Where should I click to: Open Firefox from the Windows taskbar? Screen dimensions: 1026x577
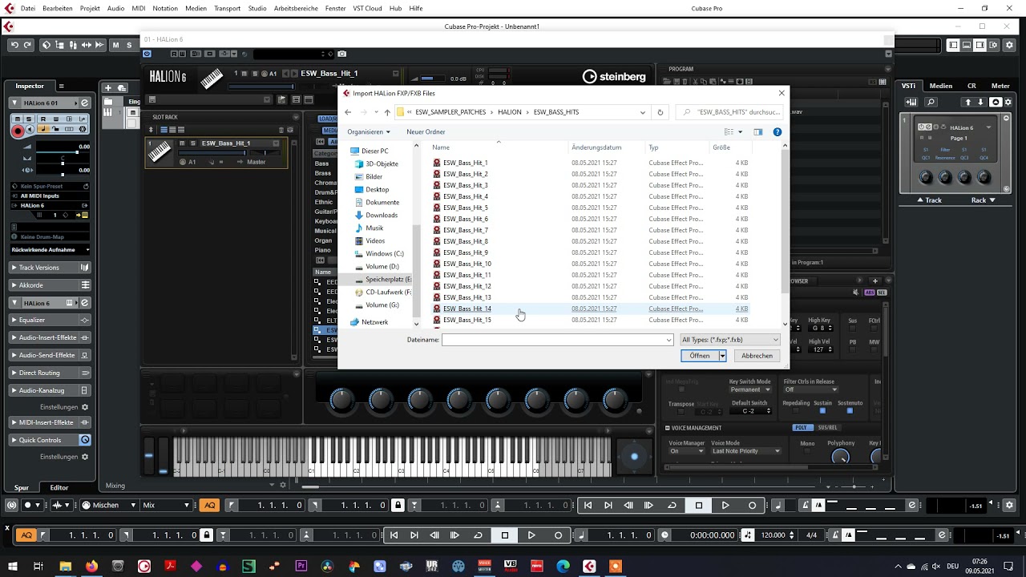(x=91, y=566)
